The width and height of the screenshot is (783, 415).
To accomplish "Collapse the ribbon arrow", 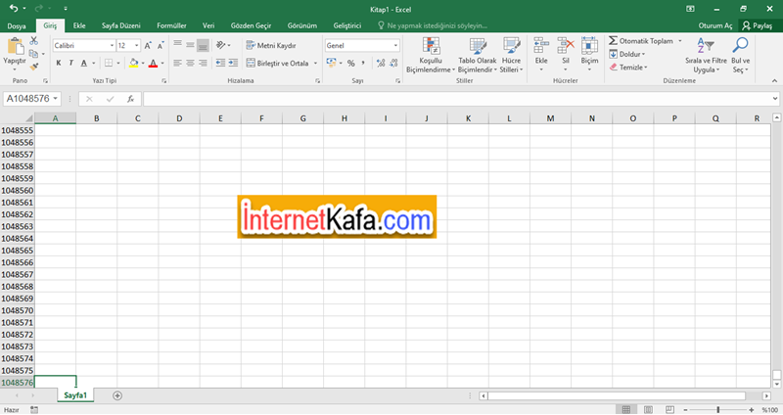I will pyautogui.click(x=774, y=80).
